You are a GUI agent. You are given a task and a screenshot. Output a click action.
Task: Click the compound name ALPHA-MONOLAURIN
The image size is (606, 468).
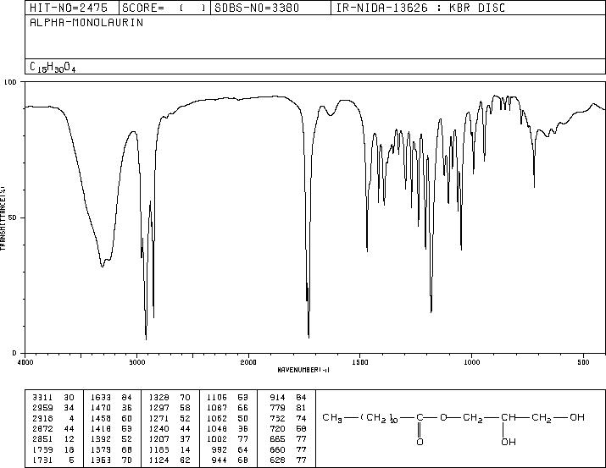[x=86, y=22]
